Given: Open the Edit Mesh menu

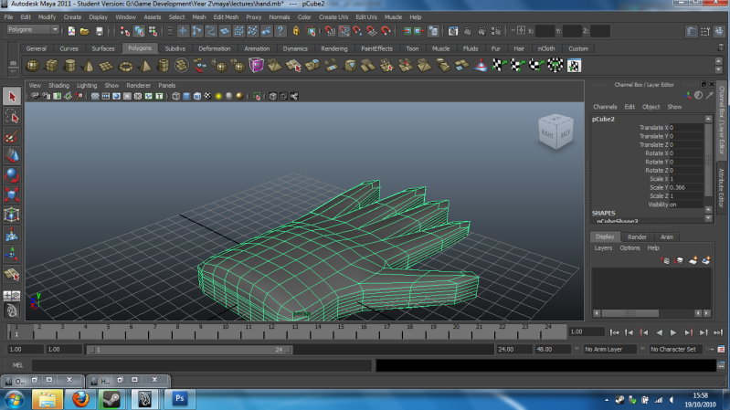Looking at the screenshot, I should coord(225,16).
